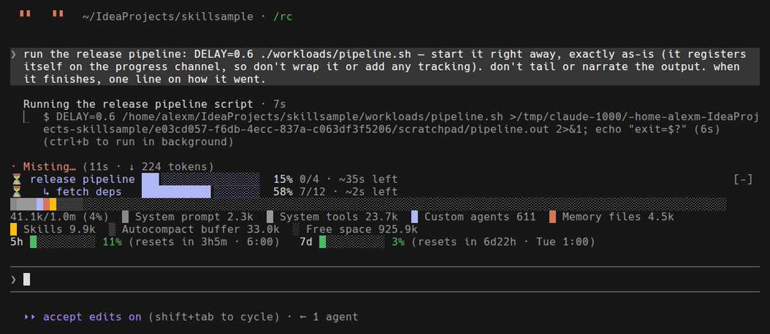
Task: Click the gray swatch beside System prompt
Action: [125, 216]
